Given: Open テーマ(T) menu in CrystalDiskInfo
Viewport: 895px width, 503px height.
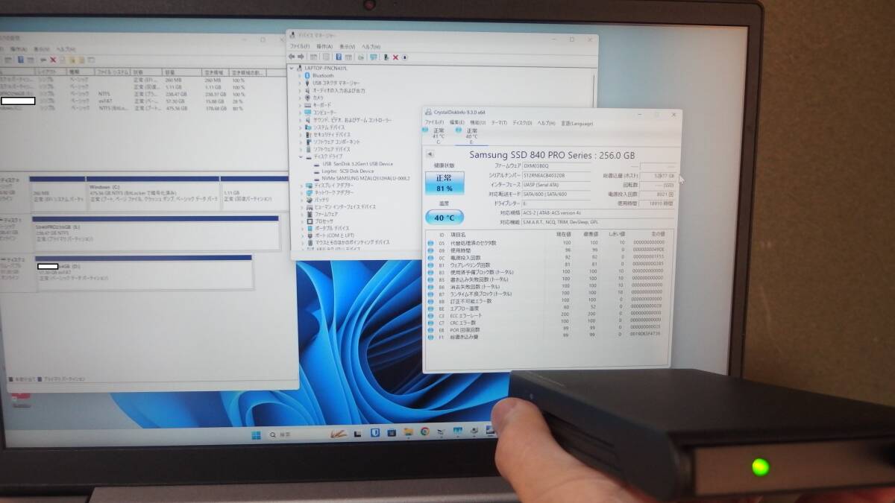Looking at the screenshot, I should (x=499, y=123).
